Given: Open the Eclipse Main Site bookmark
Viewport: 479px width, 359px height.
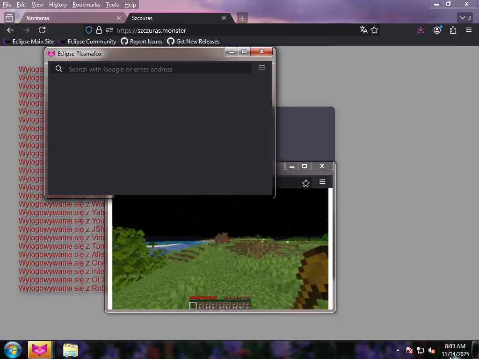Looking at the screenshot, I should 29,41.
